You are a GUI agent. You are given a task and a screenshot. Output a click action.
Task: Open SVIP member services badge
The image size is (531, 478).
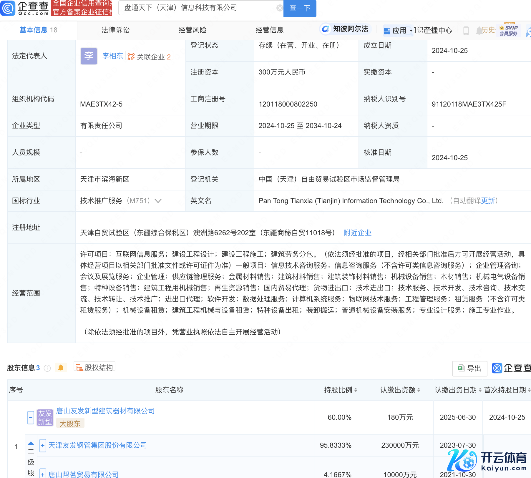pos(508,30)
